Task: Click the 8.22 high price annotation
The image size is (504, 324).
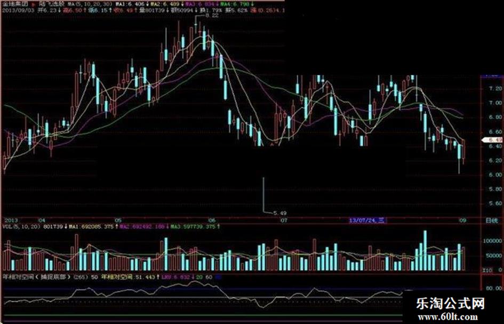Action: pyautogui.click(x=212, y=15)
